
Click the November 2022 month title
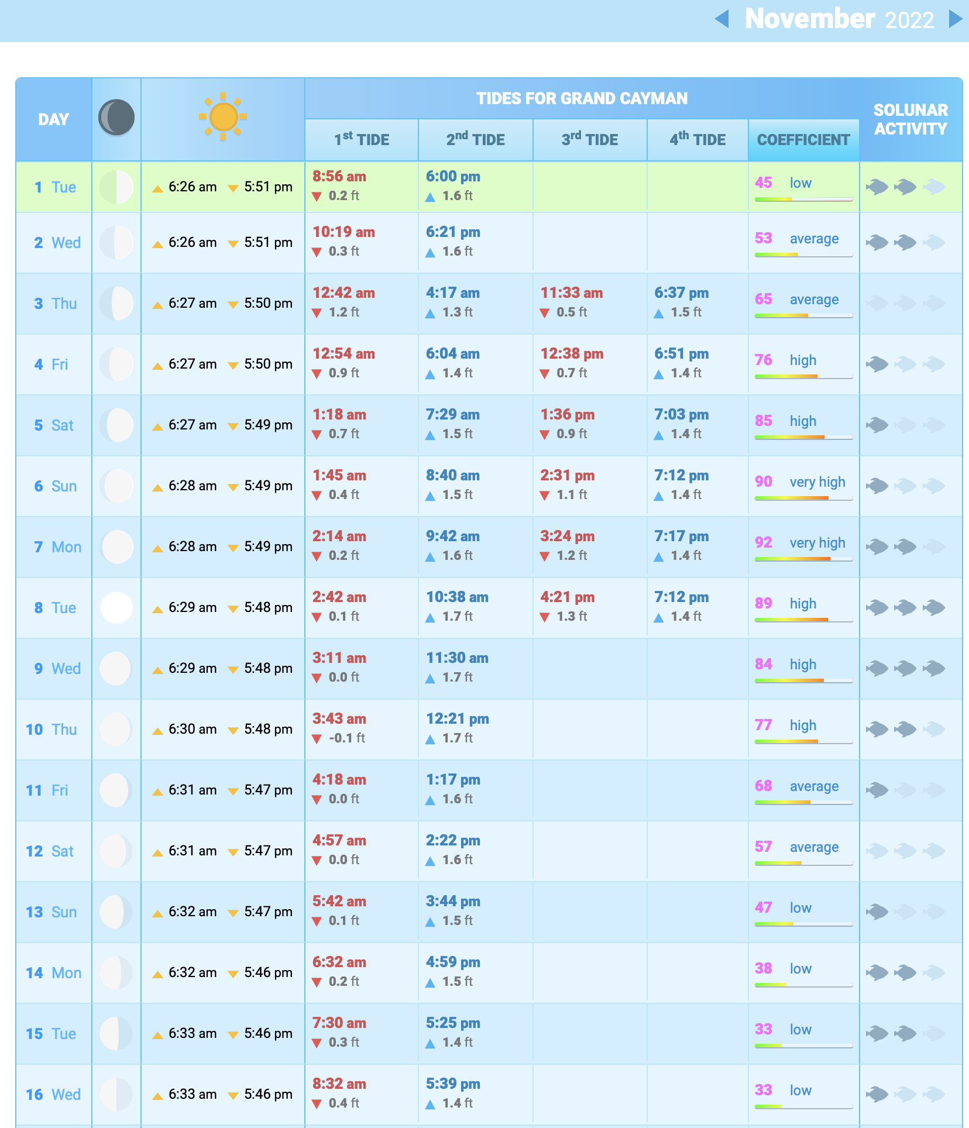tap(839, 19)
